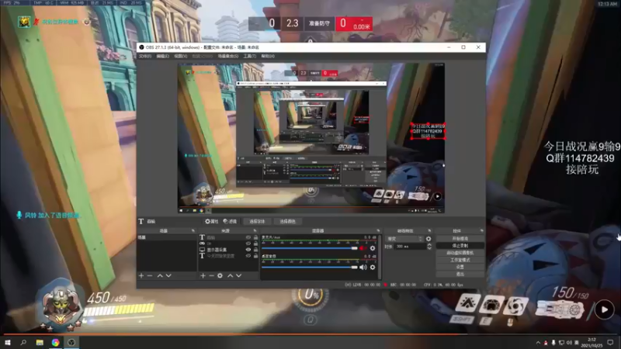Open the source Properties gear in OBS toolbar
This screenshot has height=349, width=621.
(211, 221)
